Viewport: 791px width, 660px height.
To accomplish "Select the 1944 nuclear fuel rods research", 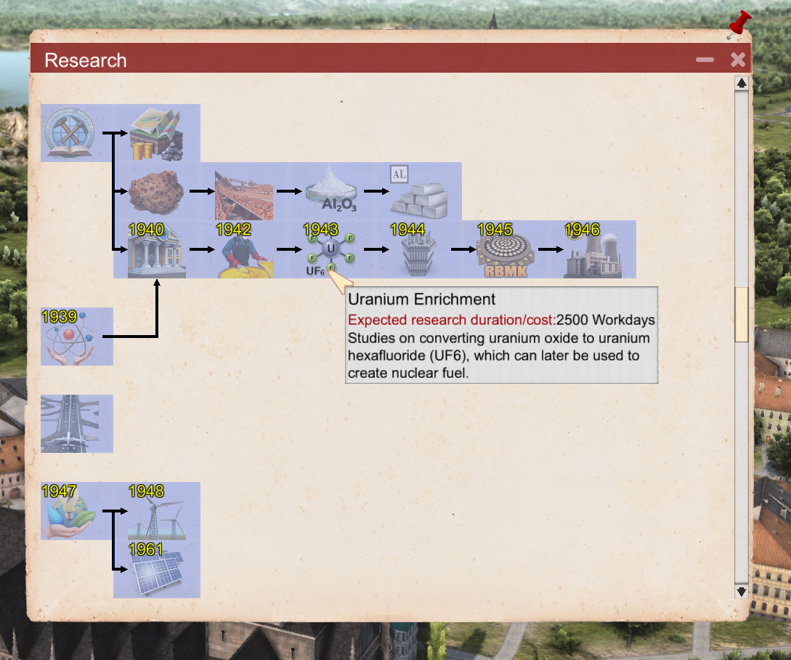I will coord(418,249).
